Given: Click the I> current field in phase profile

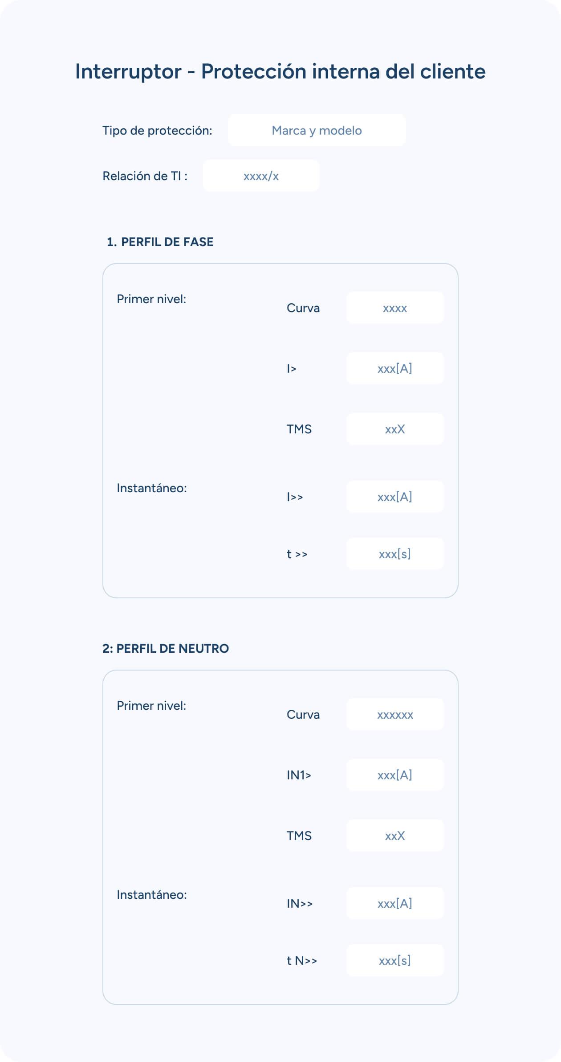Looking at the screenshot, I should (395, 368).
